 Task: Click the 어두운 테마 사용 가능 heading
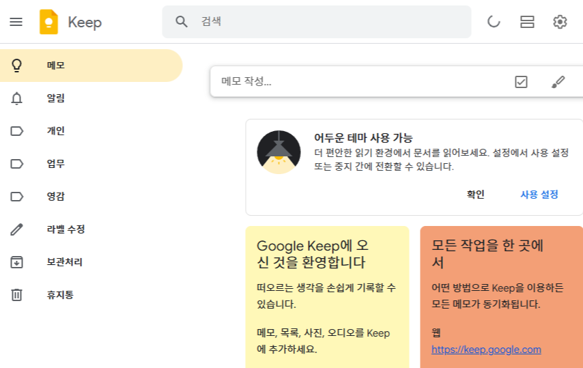click(x=363, y=138)
